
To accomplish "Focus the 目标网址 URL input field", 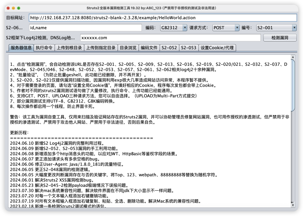I will coord(163,18).
